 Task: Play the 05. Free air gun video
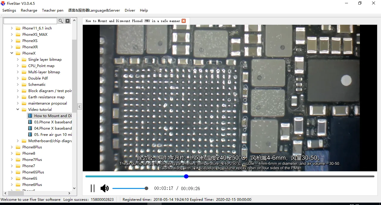tap(53, 135)
